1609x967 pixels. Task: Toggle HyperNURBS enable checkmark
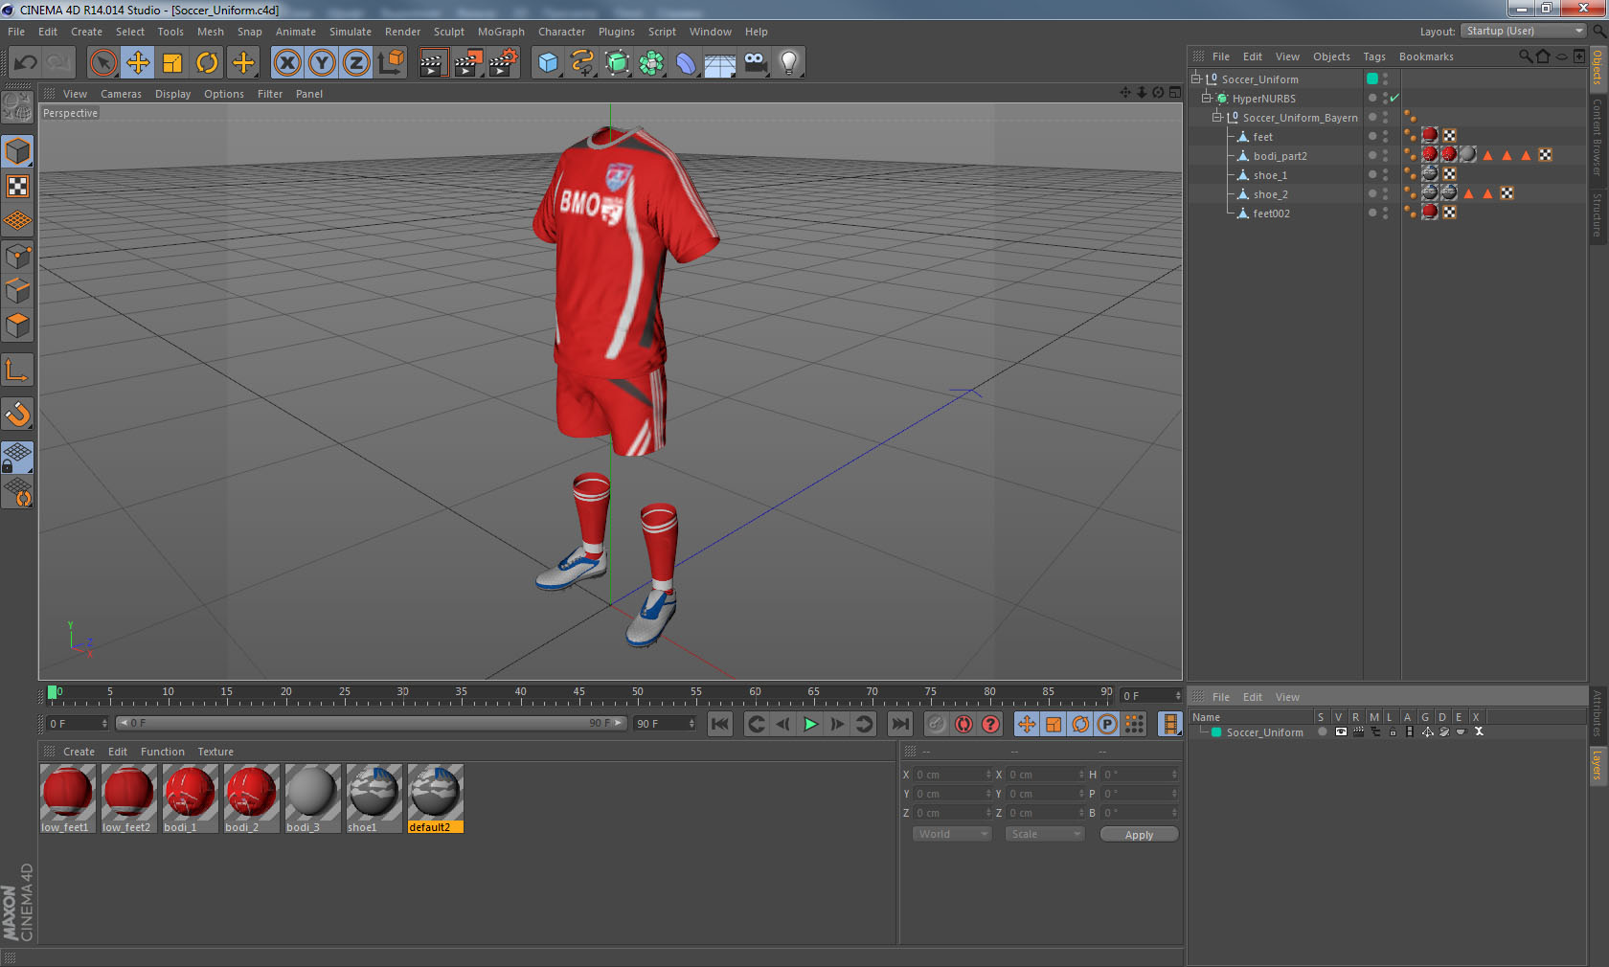(x=1394, y=99)
